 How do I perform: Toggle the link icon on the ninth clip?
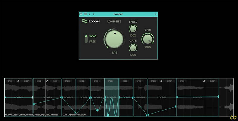161,81
